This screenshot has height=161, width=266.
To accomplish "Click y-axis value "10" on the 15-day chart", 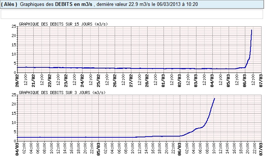I will pos(14,54).
